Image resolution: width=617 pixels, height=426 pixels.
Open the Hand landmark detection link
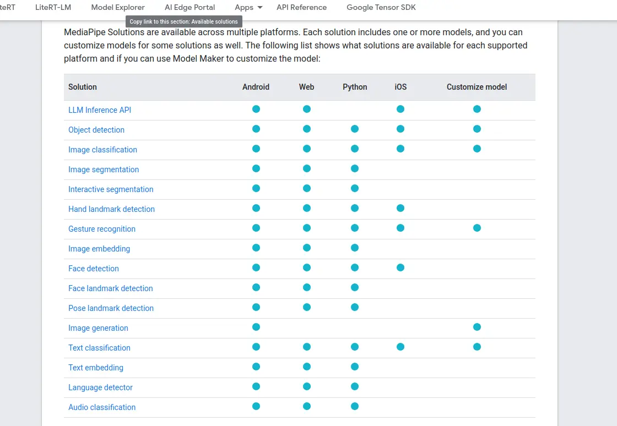[111, 209]
